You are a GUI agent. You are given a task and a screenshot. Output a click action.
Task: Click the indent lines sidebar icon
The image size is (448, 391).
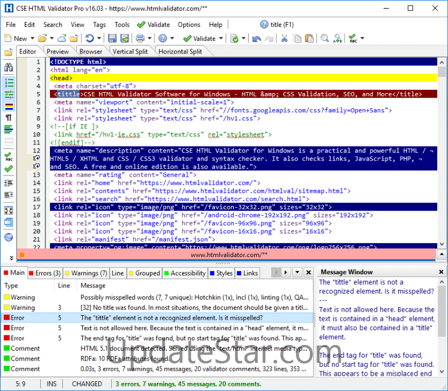[x=9, y=183]
